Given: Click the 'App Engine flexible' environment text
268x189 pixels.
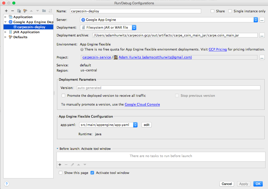Looking at the screenshot, I should pos(95,44).
